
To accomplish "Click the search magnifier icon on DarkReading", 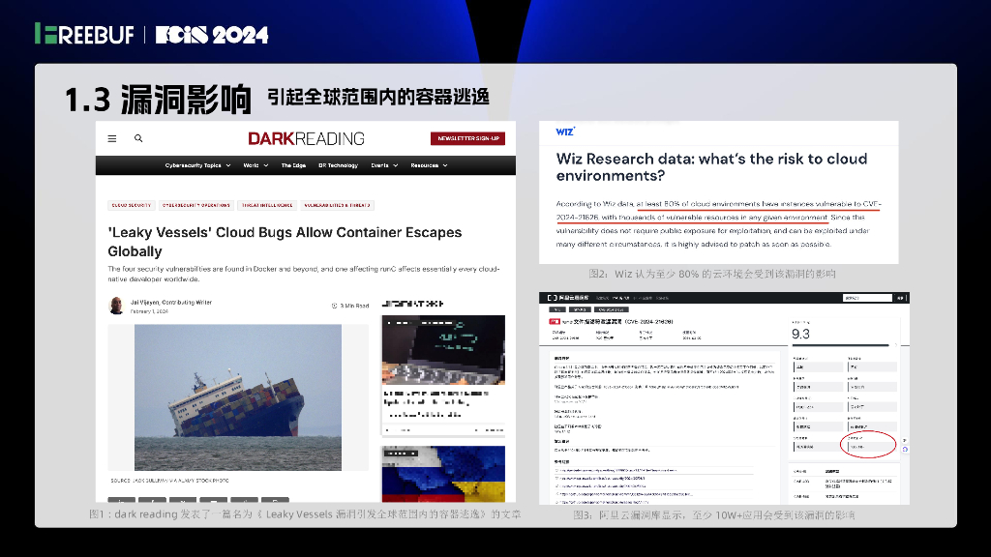I will [137, 138].
